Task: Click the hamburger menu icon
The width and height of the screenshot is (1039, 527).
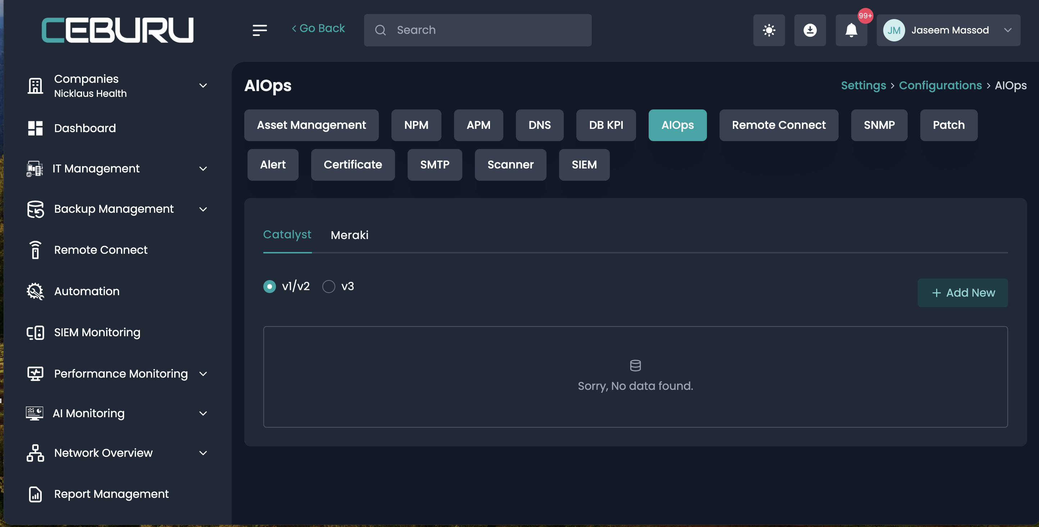Action: [259, 30]
